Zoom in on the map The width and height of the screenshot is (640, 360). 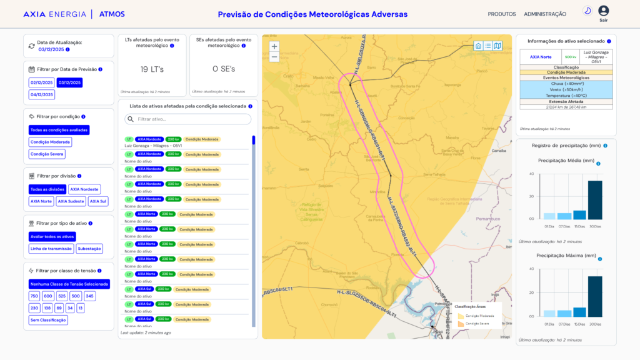pos(274,46)
